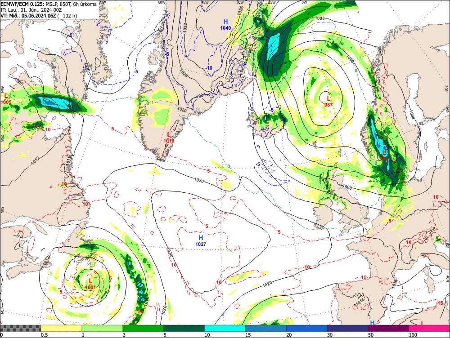450x338 pixels.
Task: Click the yellow 0.5–1 mm legend swatch
Action: 61,328
